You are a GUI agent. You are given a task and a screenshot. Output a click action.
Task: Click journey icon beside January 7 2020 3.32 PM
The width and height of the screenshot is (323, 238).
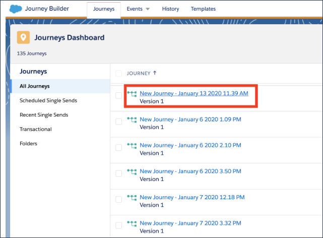coord(132,223)
